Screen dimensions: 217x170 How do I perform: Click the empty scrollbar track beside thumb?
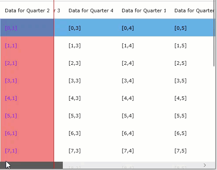point(132,165)
